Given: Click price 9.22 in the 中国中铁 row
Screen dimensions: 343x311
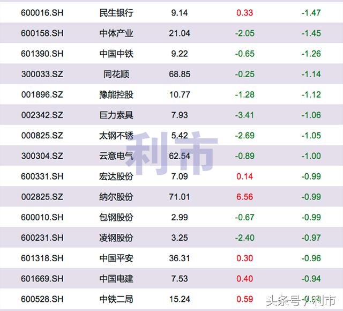Looking at the screenshot, I should (180, 54).
